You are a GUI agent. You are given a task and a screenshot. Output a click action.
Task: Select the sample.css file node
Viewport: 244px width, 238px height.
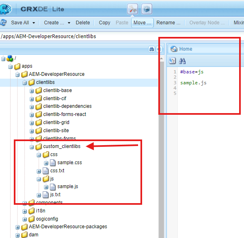click(x=69, y=163)
